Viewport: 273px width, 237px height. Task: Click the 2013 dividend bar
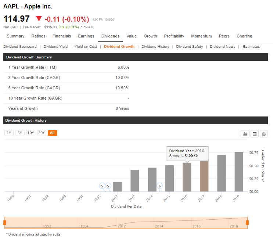(135, 180)
